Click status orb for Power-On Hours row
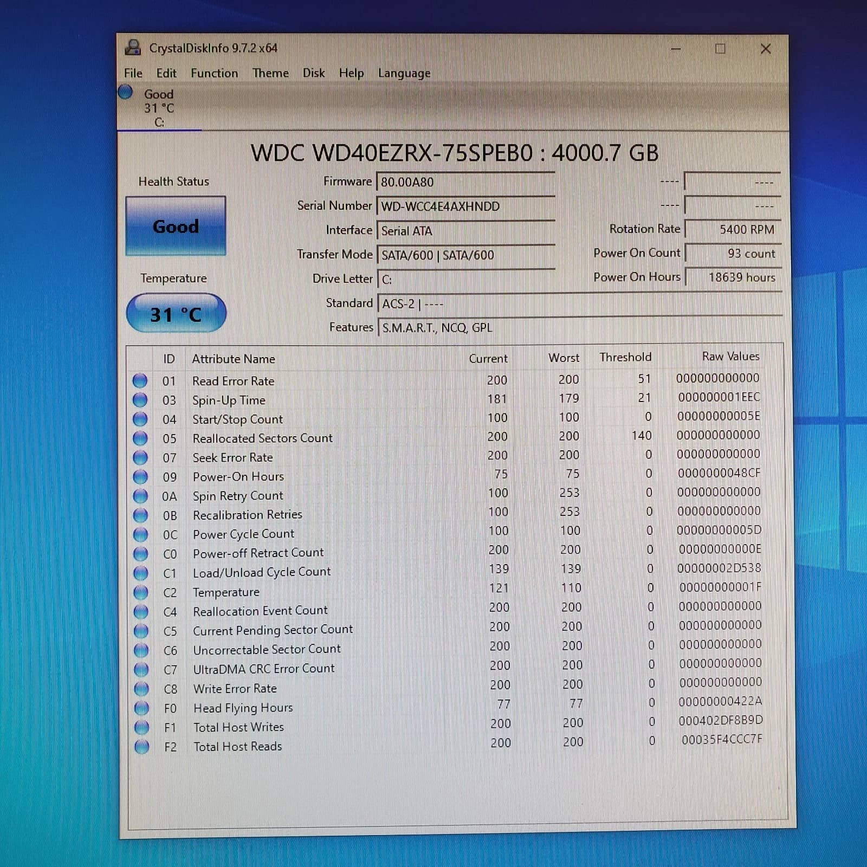 click(x=140, y=476)
